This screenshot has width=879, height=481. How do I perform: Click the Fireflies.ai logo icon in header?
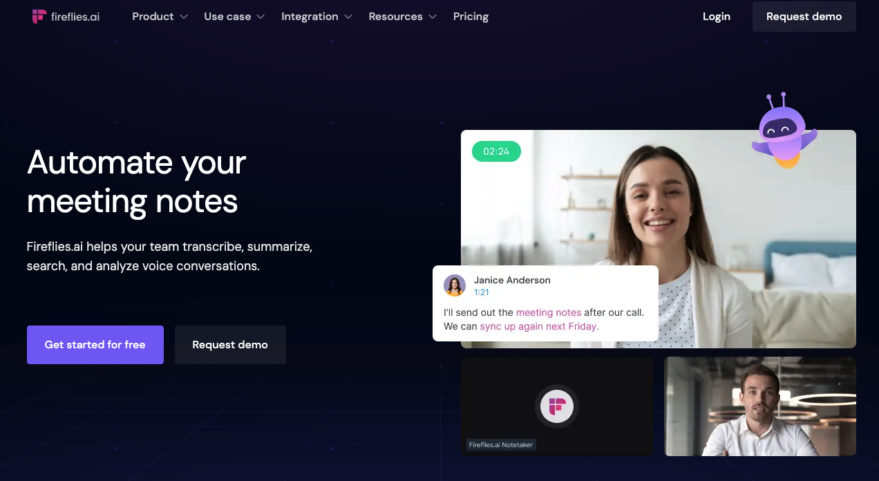[x=39, y=17]
